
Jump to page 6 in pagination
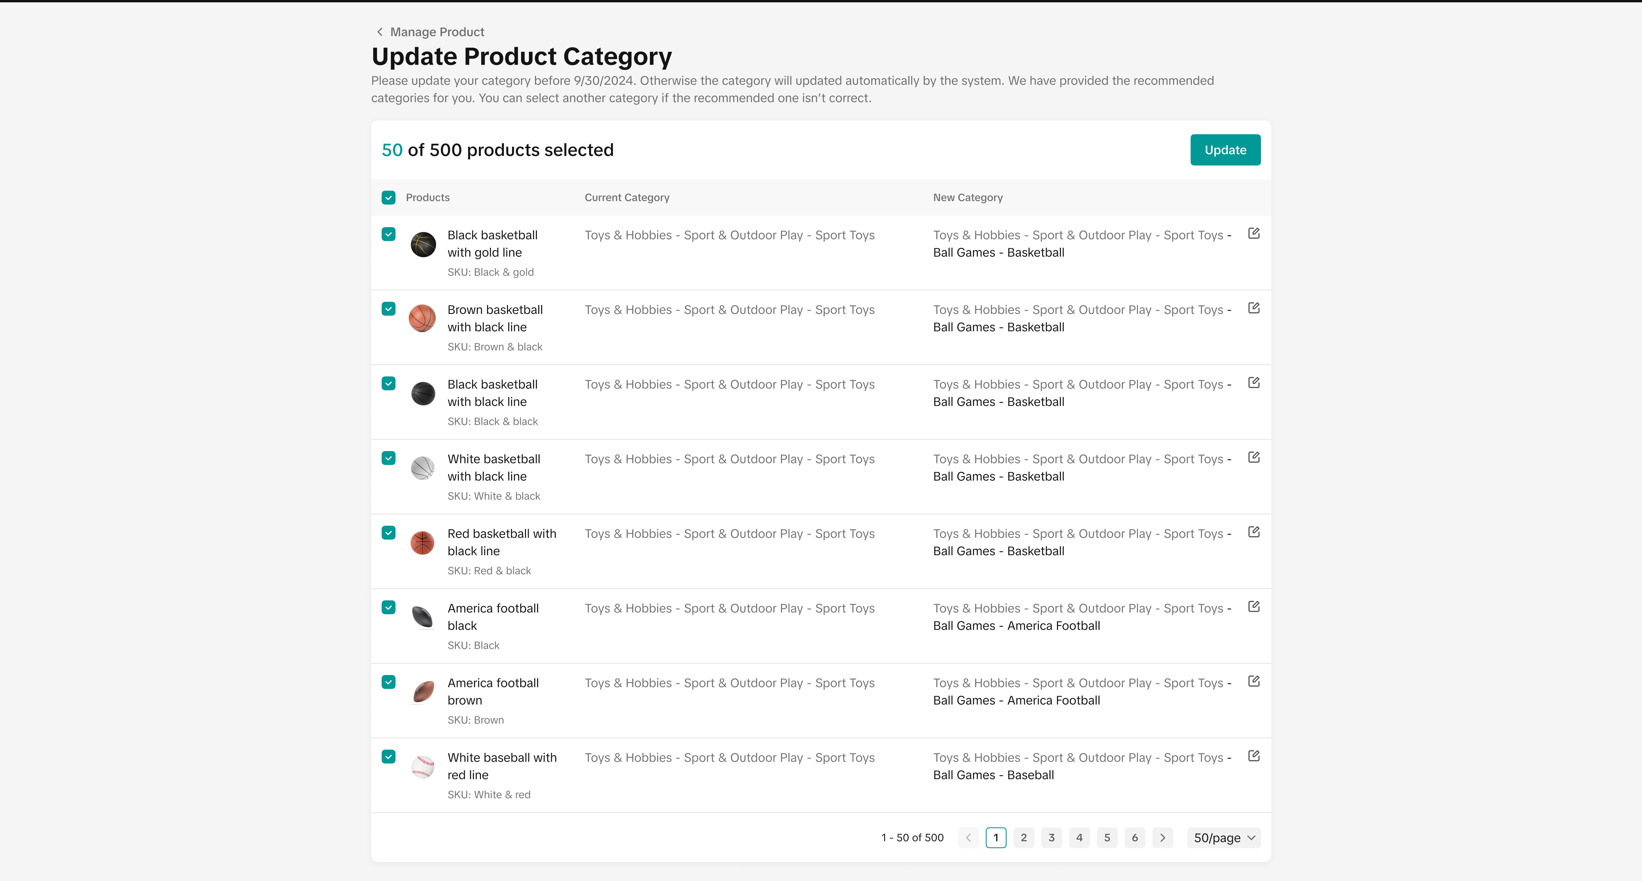(x=1134, y=838)
